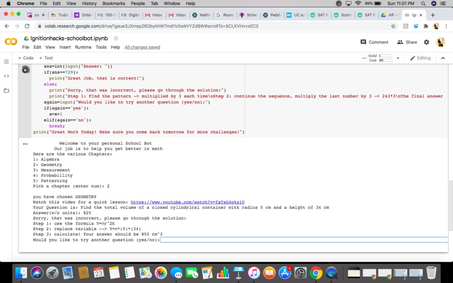Switch to the UC ap browser tab
453x283 pixels.
coord(296,15)
